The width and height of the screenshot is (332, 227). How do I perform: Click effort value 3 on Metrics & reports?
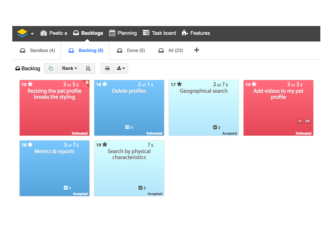pyautogui.click(x=66, y=145)
